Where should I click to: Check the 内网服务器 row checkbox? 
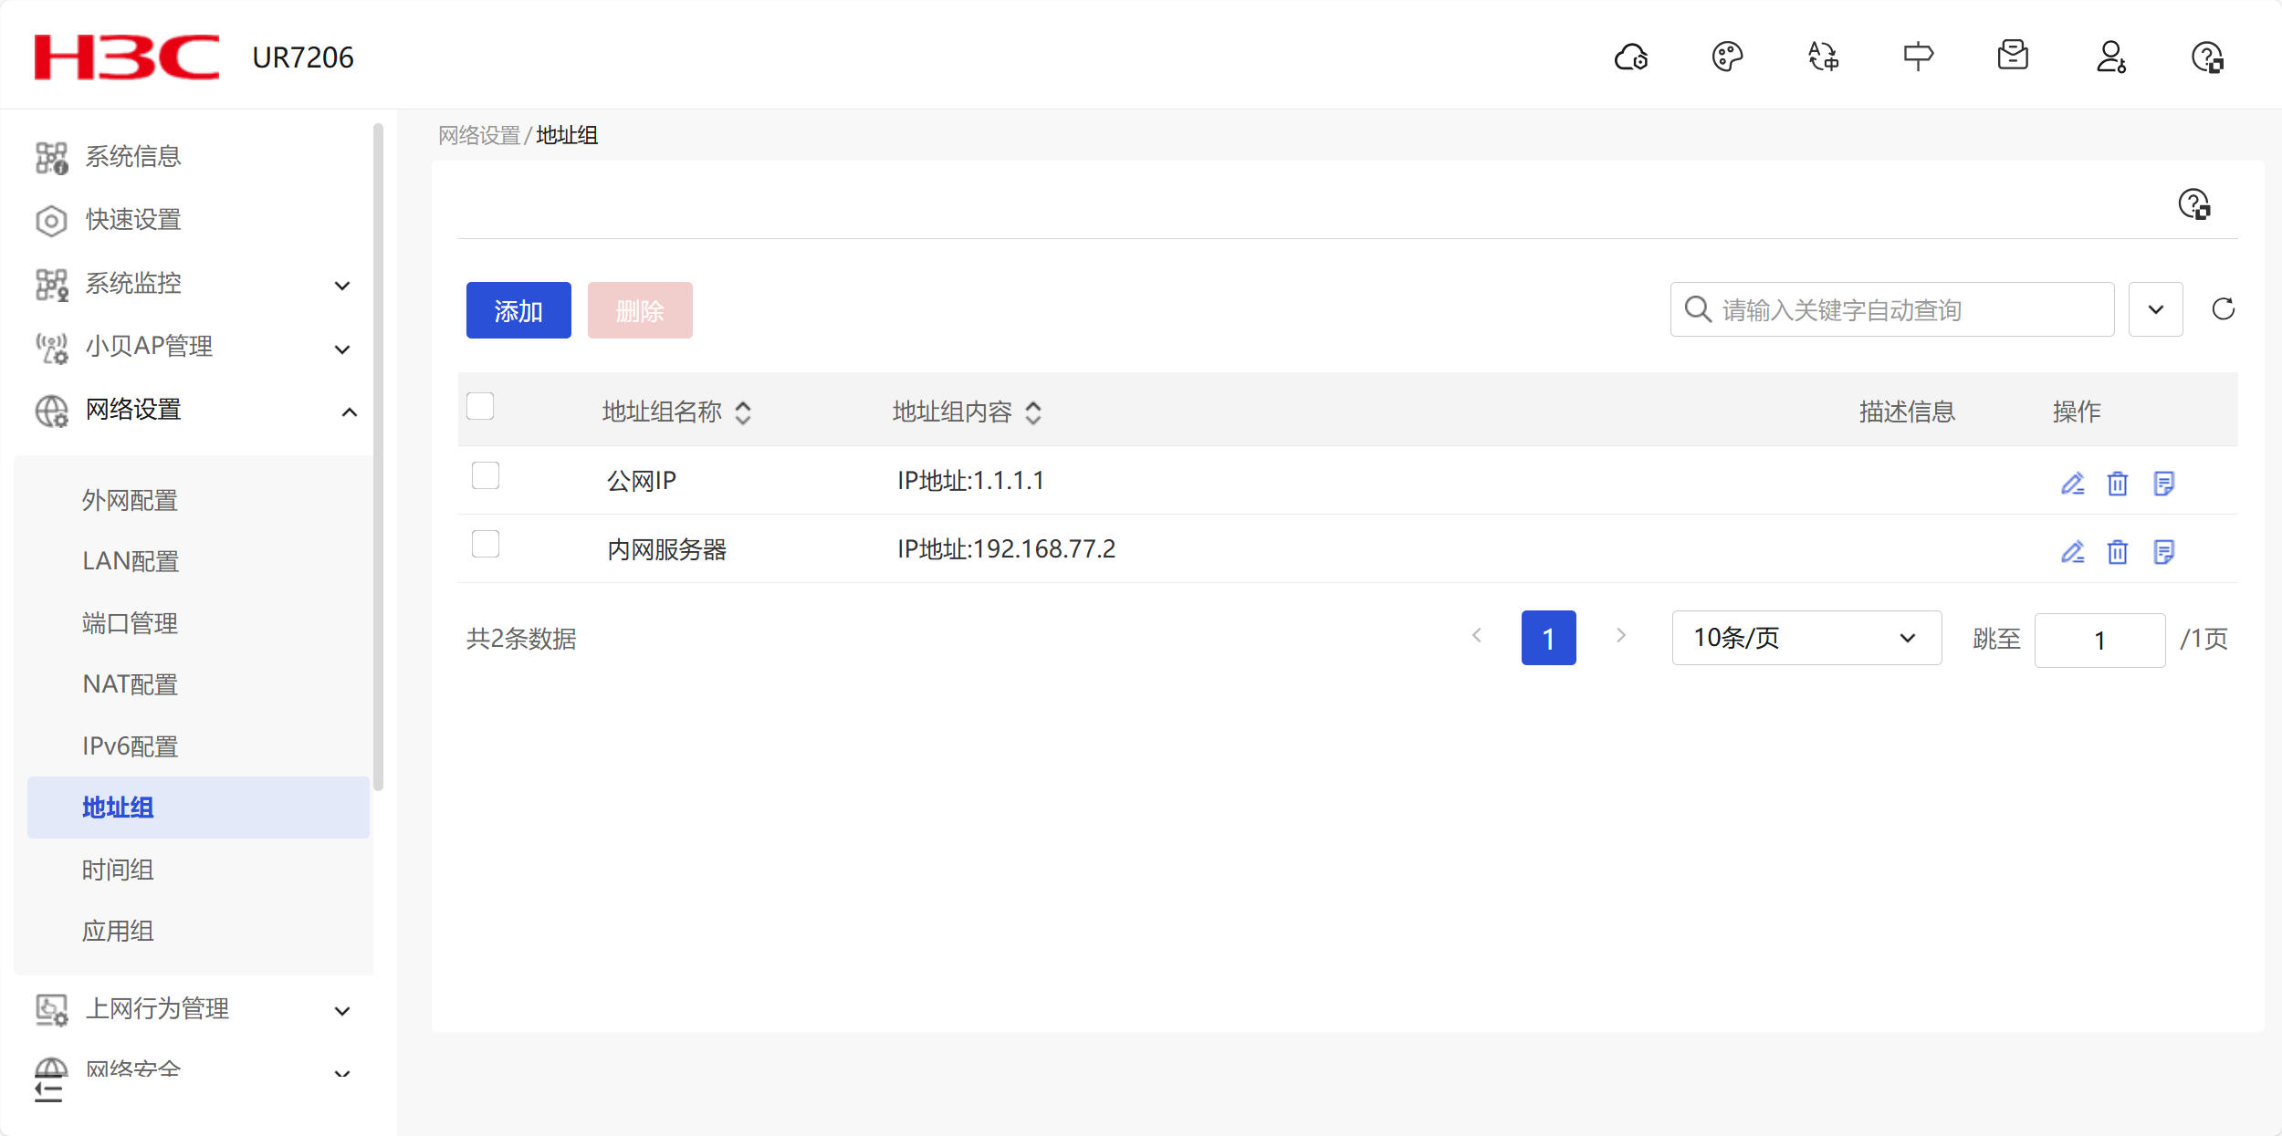click(x=486, y=544)
